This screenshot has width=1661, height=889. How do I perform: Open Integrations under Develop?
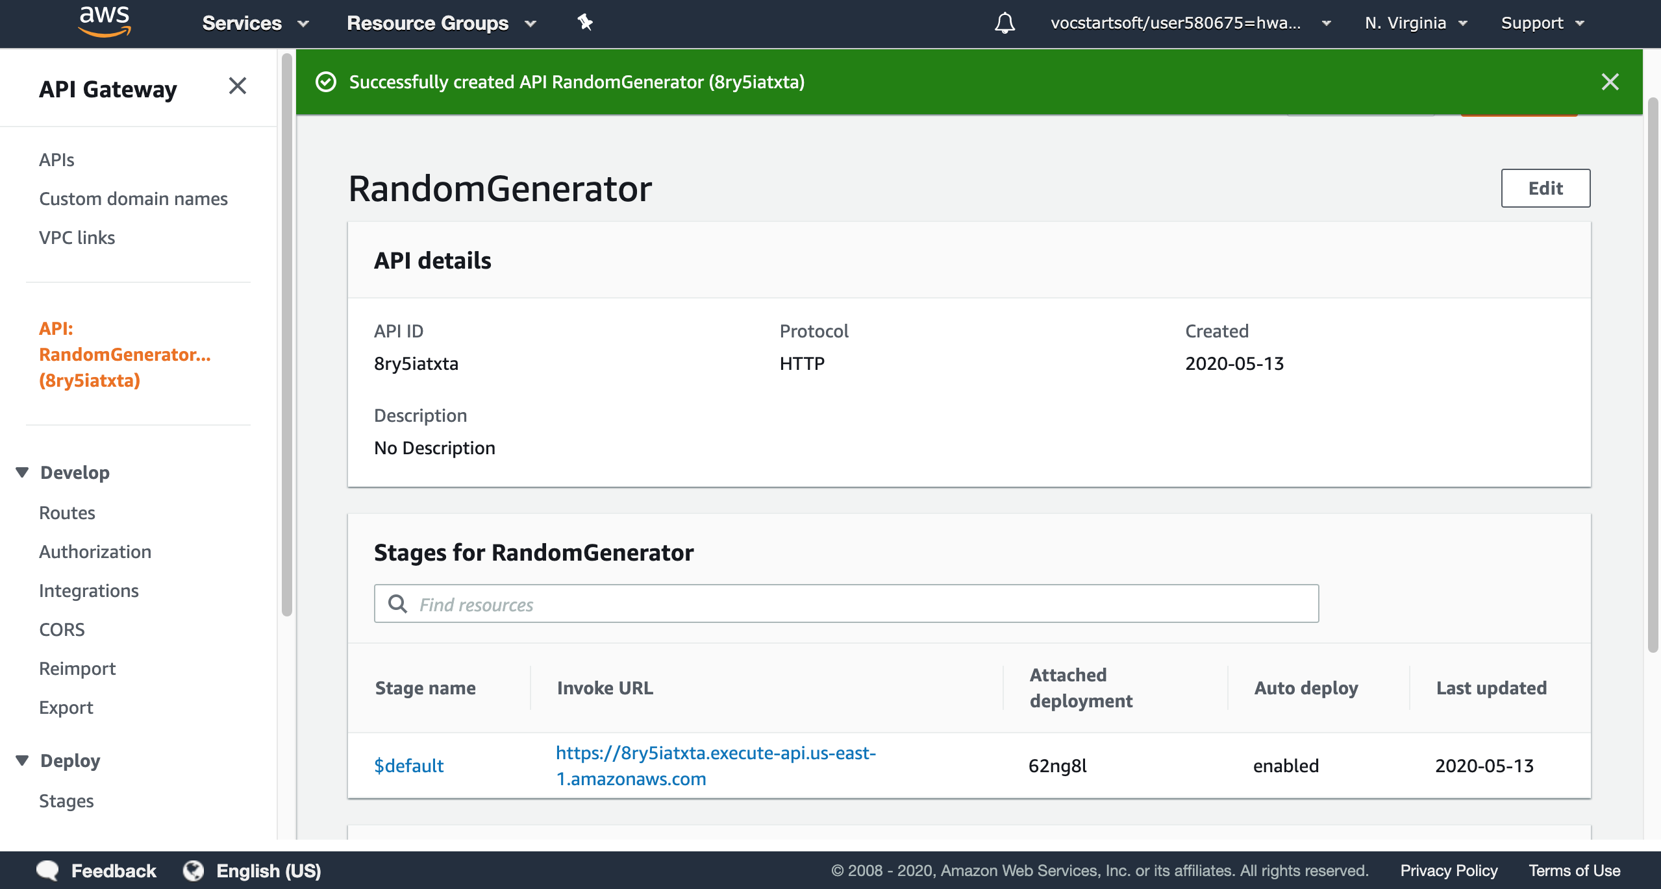(89, 591)
